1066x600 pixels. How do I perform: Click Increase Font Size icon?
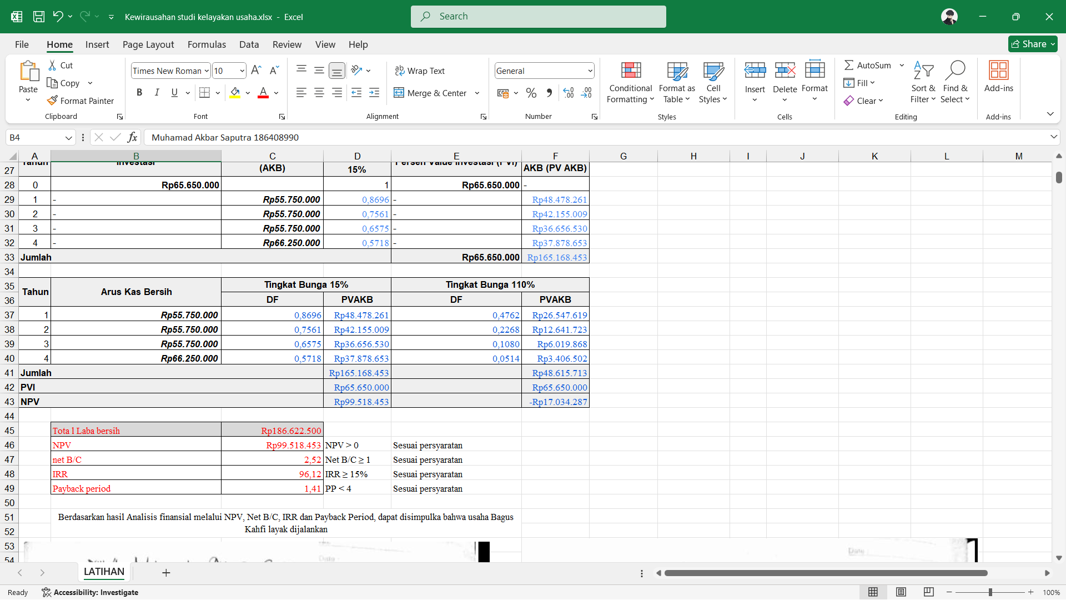256,70
